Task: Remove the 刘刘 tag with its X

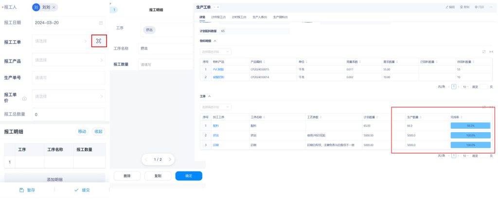Action: (x=53, y=7)
